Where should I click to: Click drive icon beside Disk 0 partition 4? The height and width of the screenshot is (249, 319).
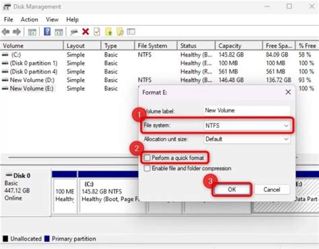5,72
